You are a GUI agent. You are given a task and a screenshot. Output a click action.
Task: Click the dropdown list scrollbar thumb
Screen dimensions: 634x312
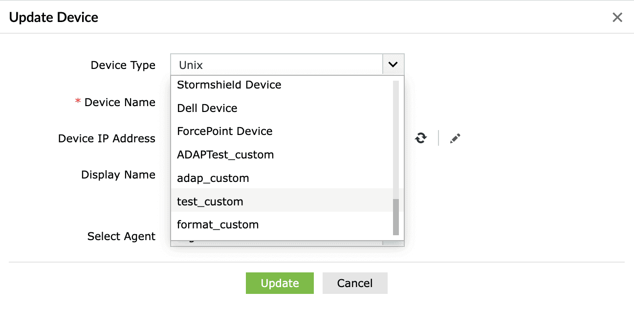396,217
